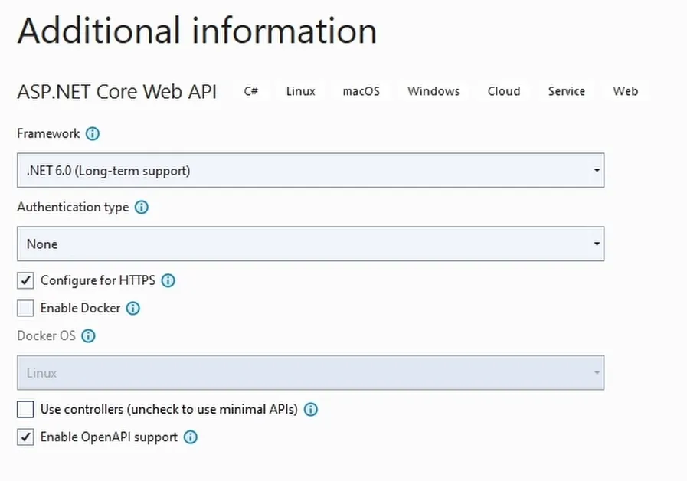The width and height of the screenshot is (687, 481).
Task: Click the Windows tag
Action: tap(433, 91)
